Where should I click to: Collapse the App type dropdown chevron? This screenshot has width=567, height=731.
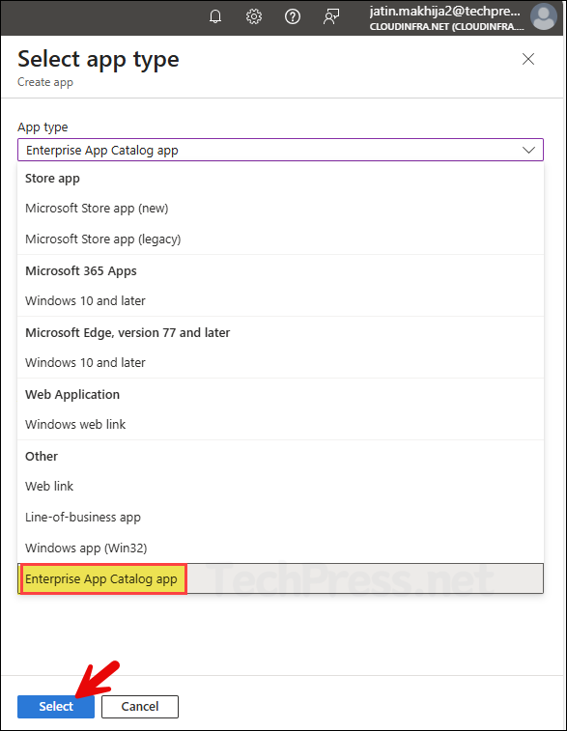pos(528,150)
